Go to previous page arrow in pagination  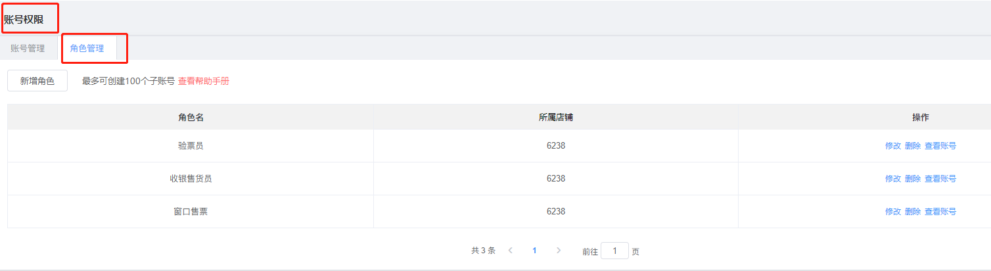tap(511, 251)
